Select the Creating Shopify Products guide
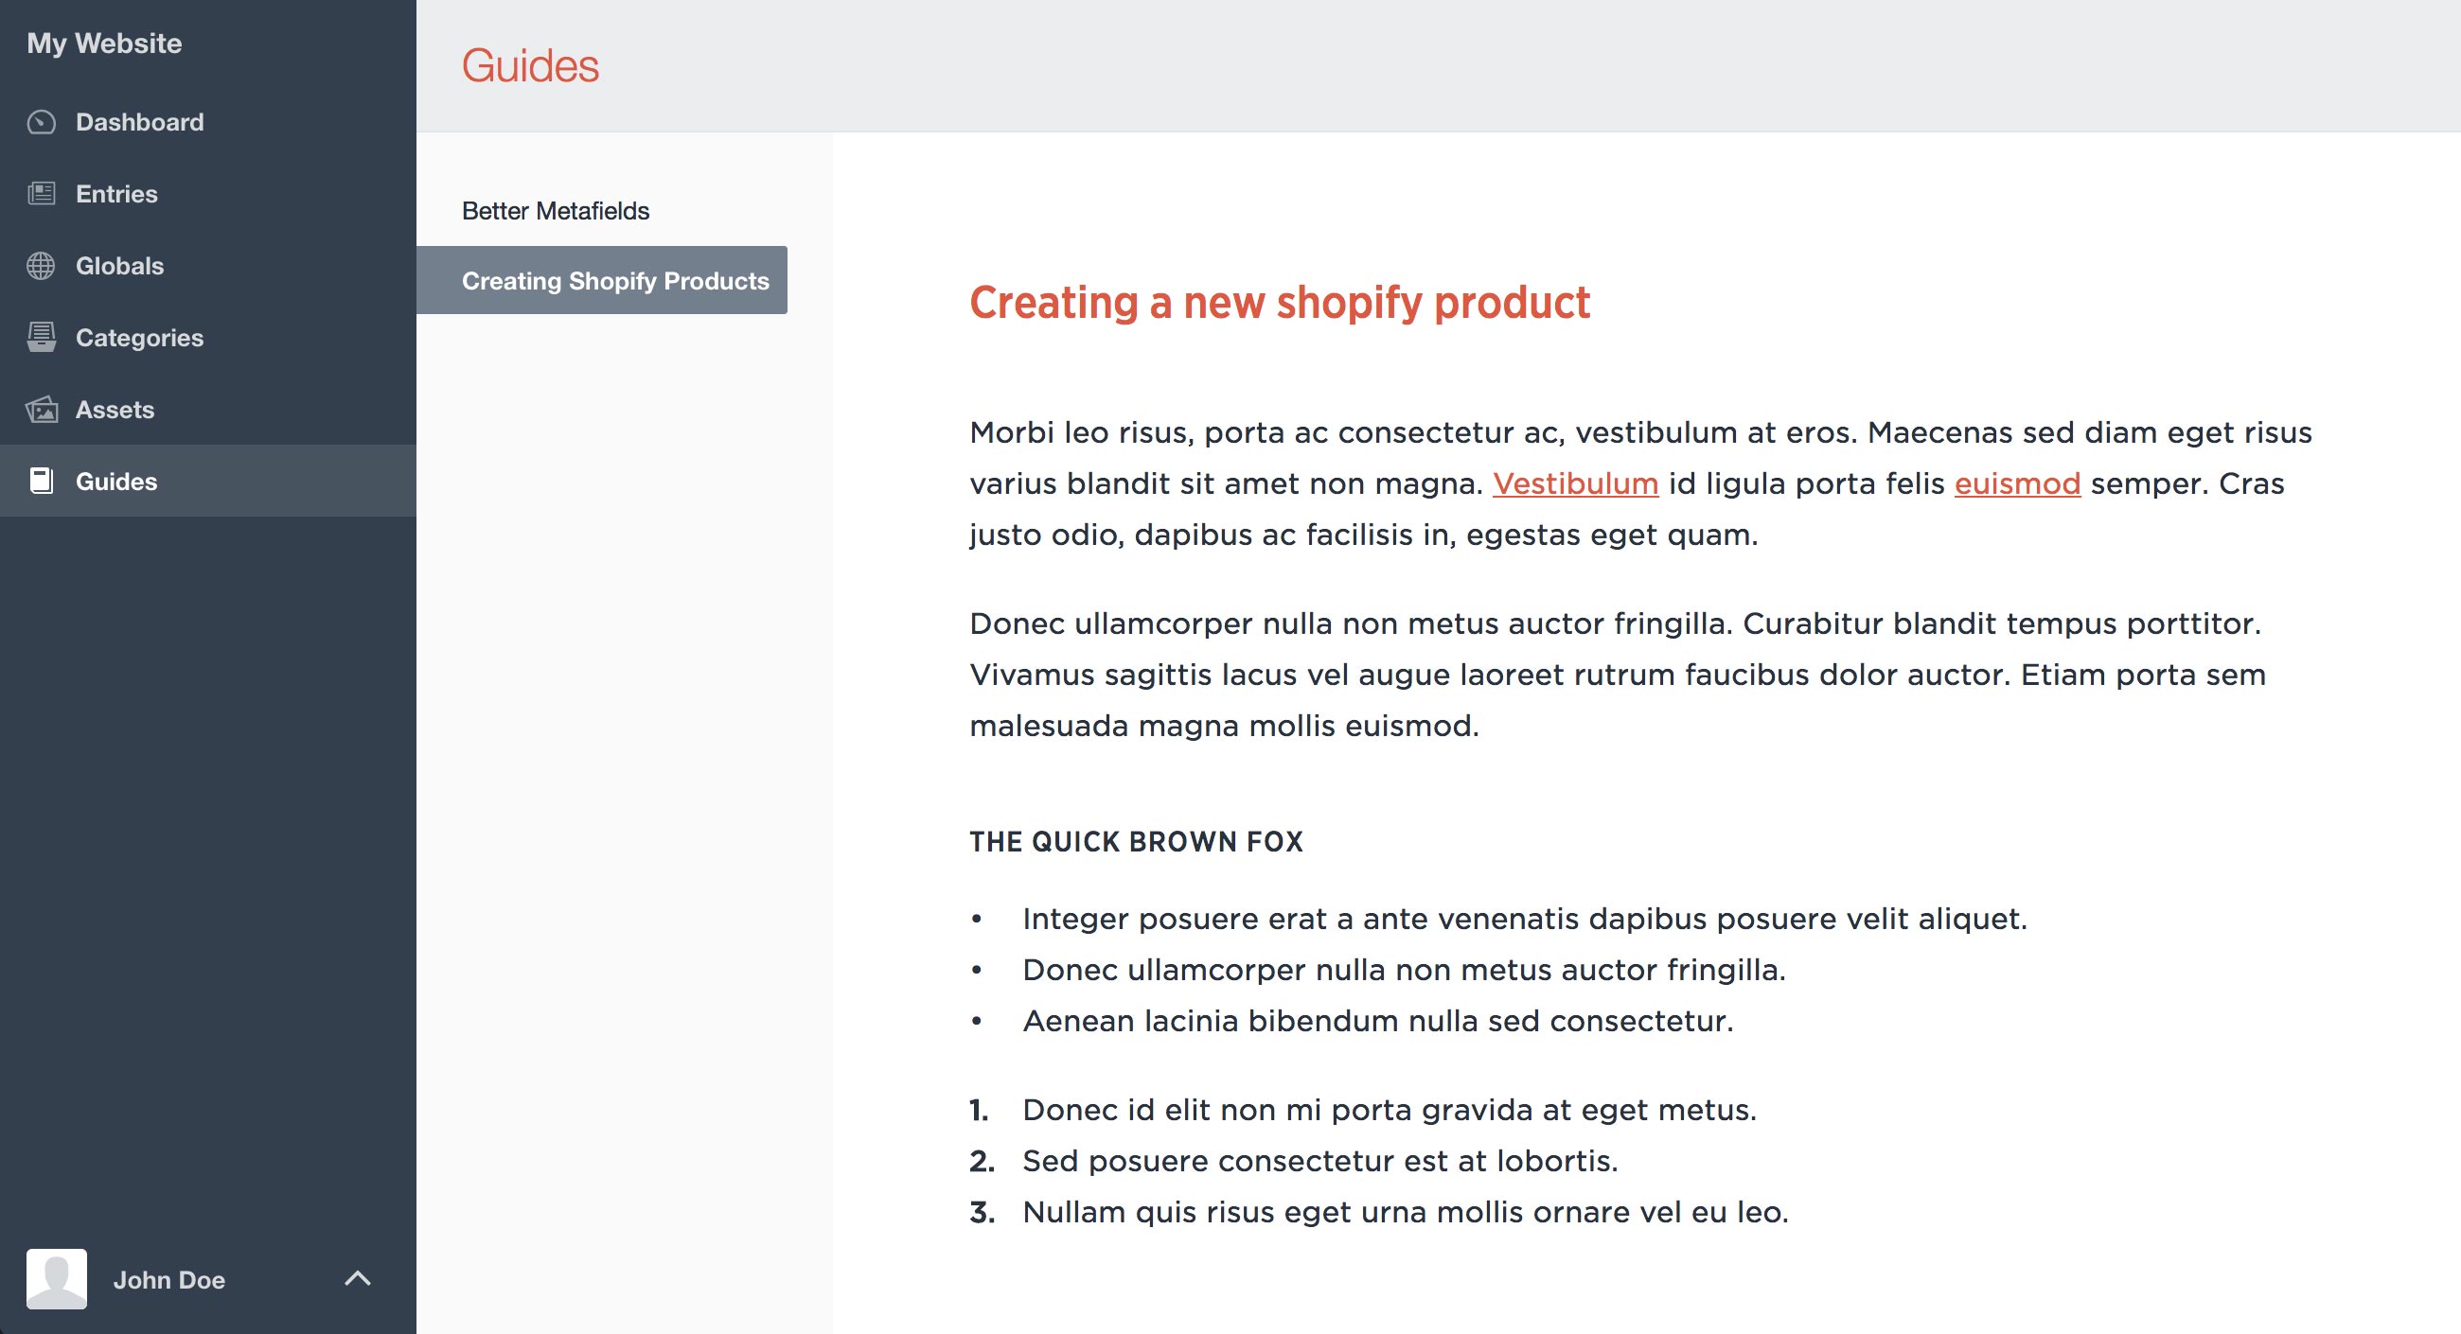 (614, 281)
